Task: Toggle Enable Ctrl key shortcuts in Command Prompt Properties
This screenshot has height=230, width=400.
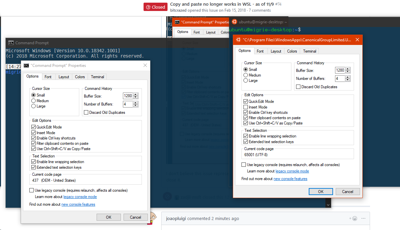Action: point(34,138)
